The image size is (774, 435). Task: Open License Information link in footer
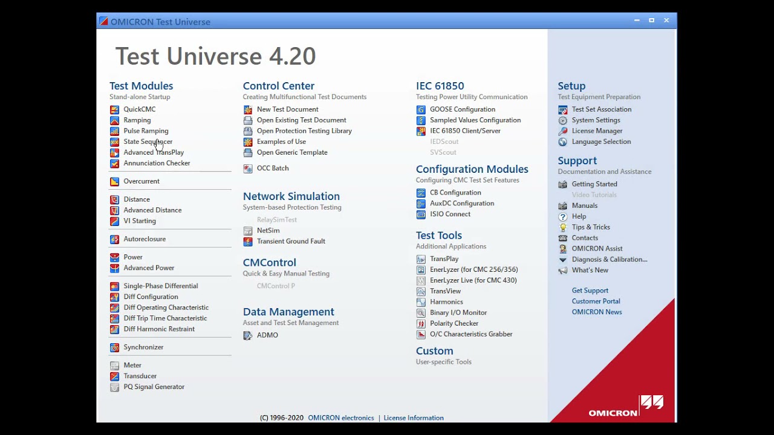(414, 418)
